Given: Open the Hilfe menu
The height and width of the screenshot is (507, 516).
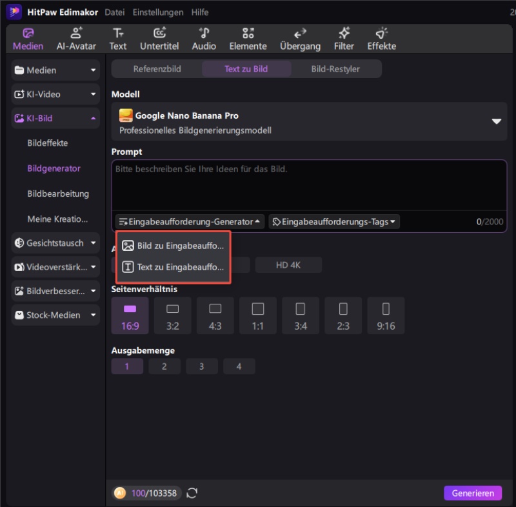Looking at the screenshot, I should 200,12.
